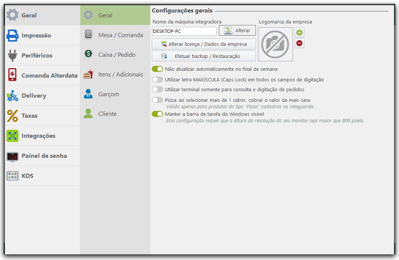Image resolution: width=399 pixels, height=260 pixels.
Task: Click the DESKTOP-PC machine name field
Action: 184,31
